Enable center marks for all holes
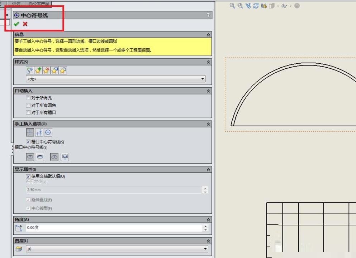This screenshot has height=258, width=356. [28, 98]
